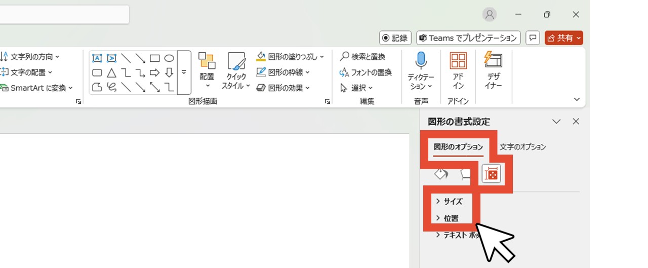The image size is (648, 268).
Task: Switch to 図形のオプション tab
Action: 459,147
